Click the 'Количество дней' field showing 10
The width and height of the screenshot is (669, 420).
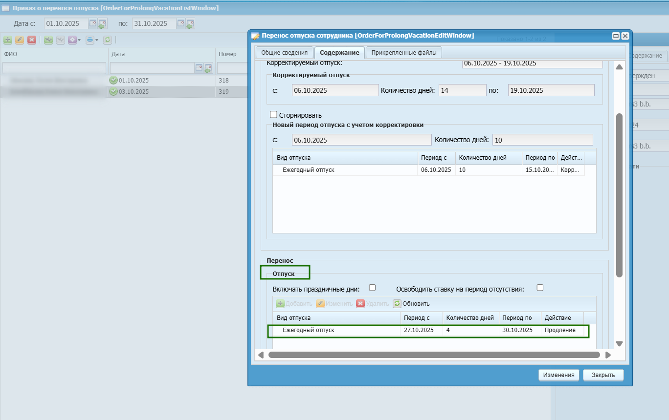pos(542,140)
